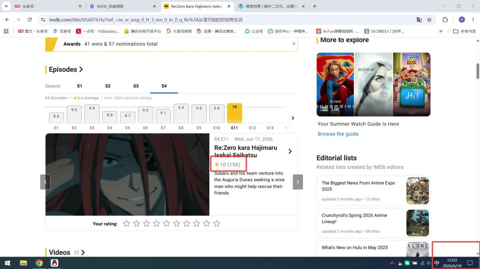Viewport: 480px width, 269px height.
Task: Open File Explorer from taskbar
Action: click(23, 263)
